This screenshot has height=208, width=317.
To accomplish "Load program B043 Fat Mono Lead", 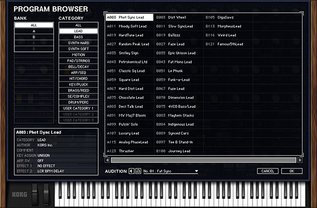I will (179, 62).
